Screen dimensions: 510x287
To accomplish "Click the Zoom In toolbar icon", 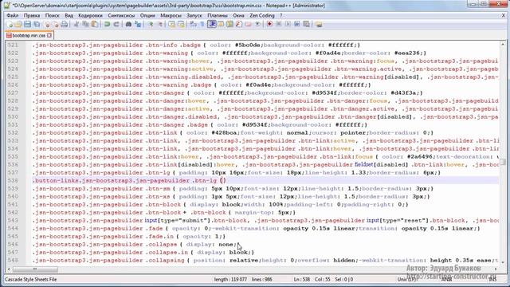I will click(x=151, y=25).
